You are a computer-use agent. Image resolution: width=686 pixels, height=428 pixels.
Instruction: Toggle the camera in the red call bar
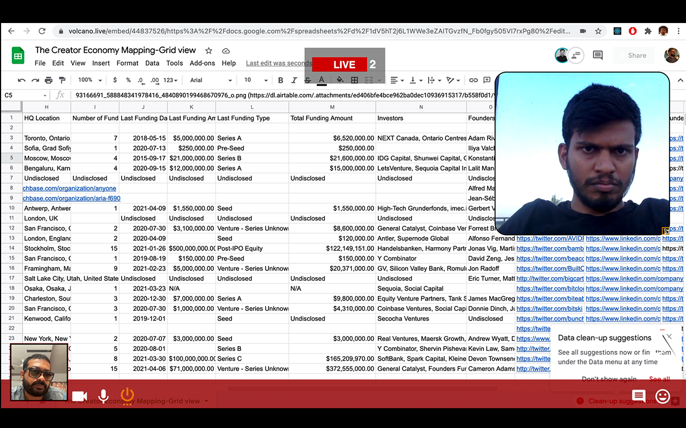80,396
